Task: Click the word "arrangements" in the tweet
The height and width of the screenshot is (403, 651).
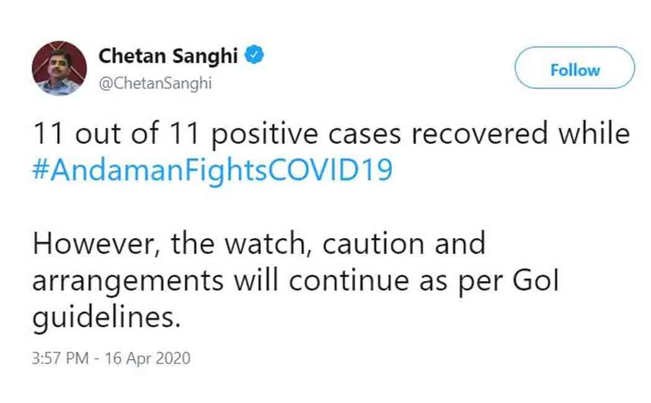Action: [x=128, y=281]
